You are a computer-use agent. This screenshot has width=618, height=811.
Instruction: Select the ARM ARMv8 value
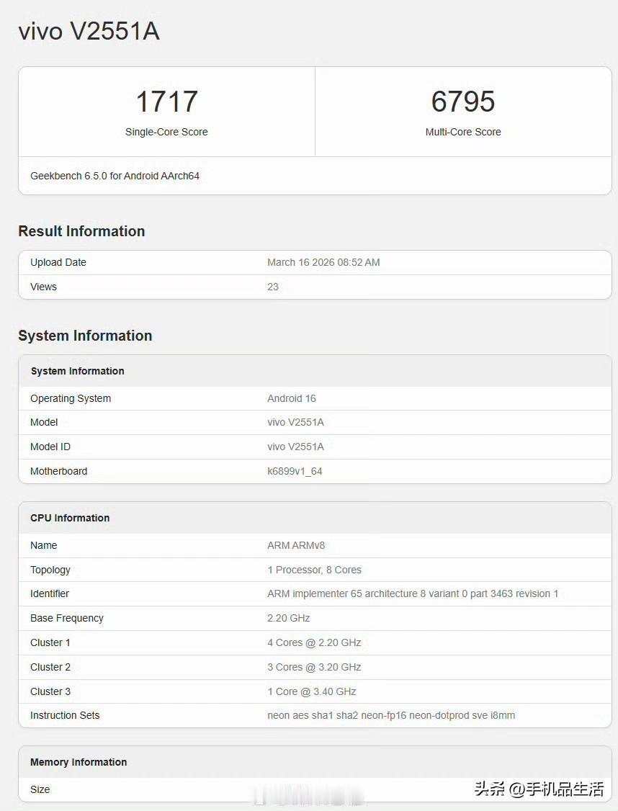296,545
